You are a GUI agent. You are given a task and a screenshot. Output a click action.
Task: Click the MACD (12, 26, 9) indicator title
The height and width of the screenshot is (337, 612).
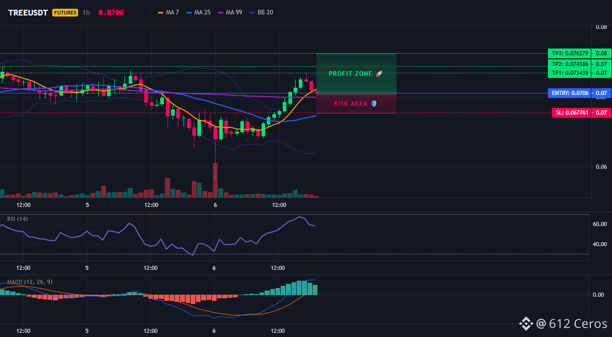click(29, 282)
